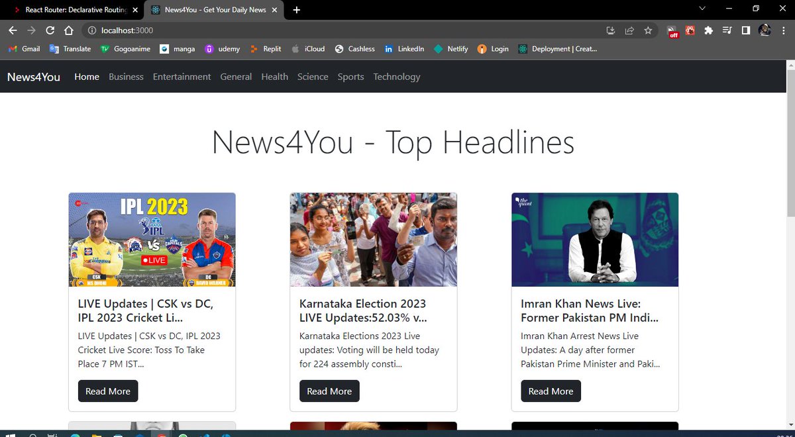
Task: Open the browser home page icon
Action: [68, 30]
